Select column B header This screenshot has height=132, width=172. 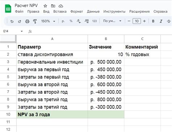pyautogui.click(x=106, y=39)
